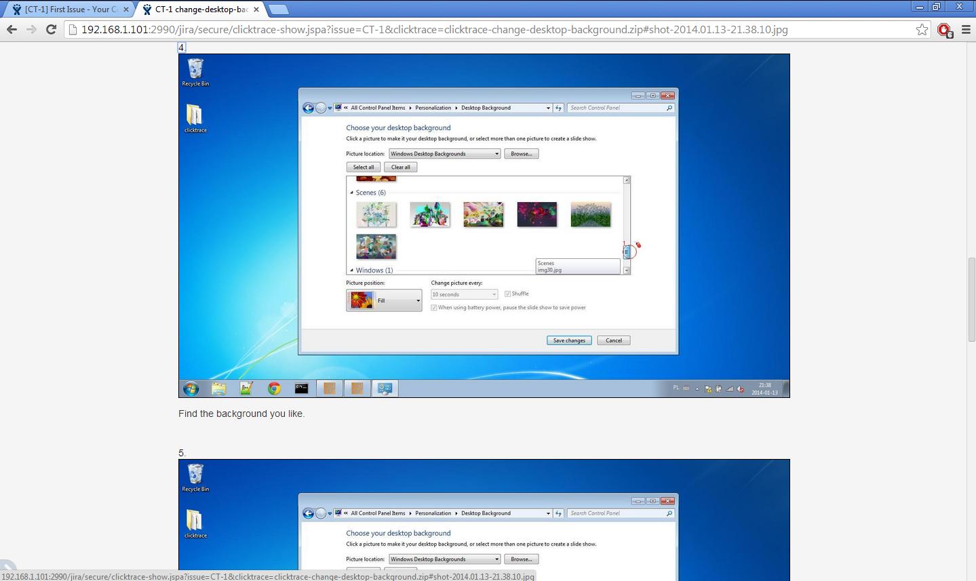976x581 pixels.
Task: Click the volume icon in screenshot 4 tray
Action: pos(741,389)
